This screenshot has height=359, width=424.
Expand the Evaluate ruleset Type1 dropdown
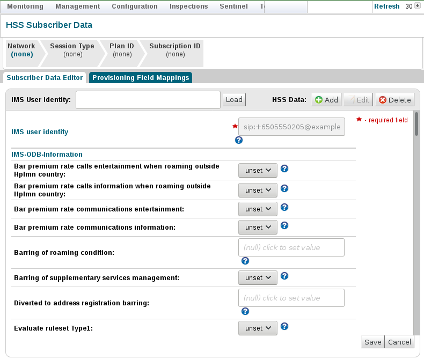point(258,328)
